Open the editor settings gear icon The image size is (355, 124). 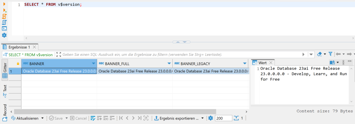click(4, 35)
